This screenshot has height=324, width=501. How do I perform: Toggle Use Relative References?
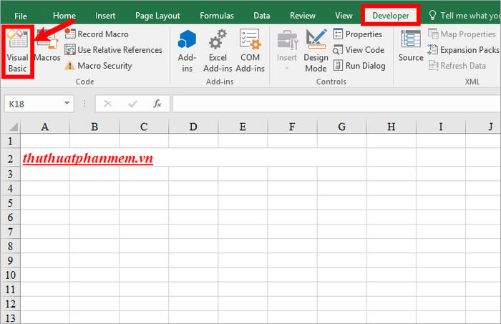(113, 50)
